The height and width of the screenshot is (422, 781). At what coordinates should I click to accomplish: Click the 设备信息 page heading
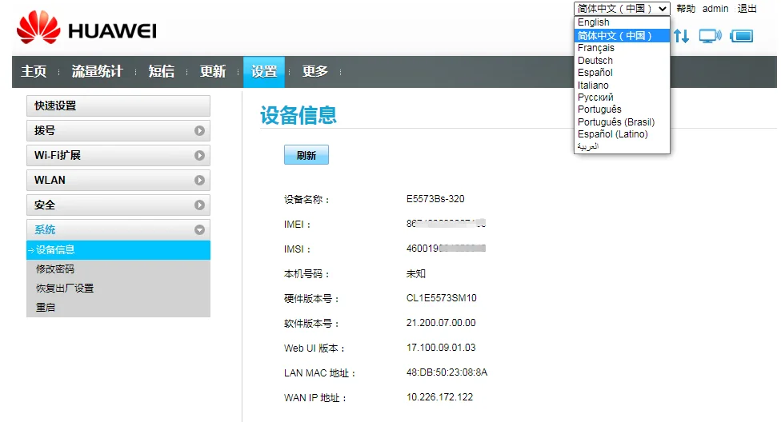click(298, 115)
